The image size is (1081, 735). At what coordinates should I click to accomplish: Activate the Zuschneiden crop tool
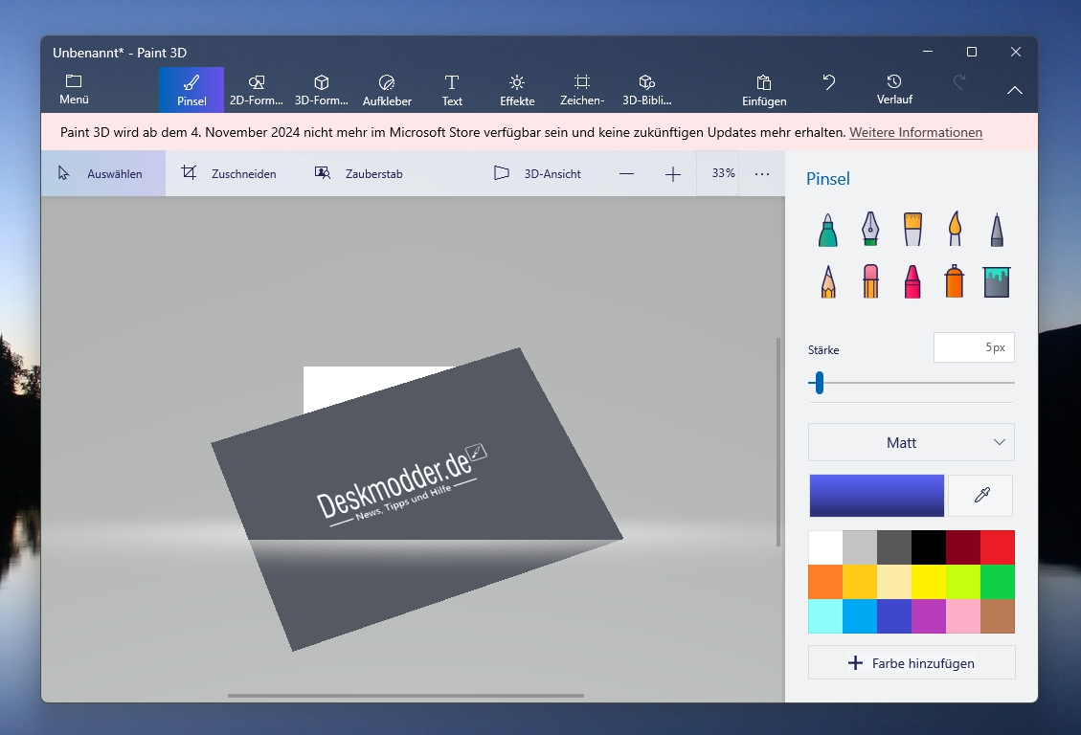click(229, 173)
